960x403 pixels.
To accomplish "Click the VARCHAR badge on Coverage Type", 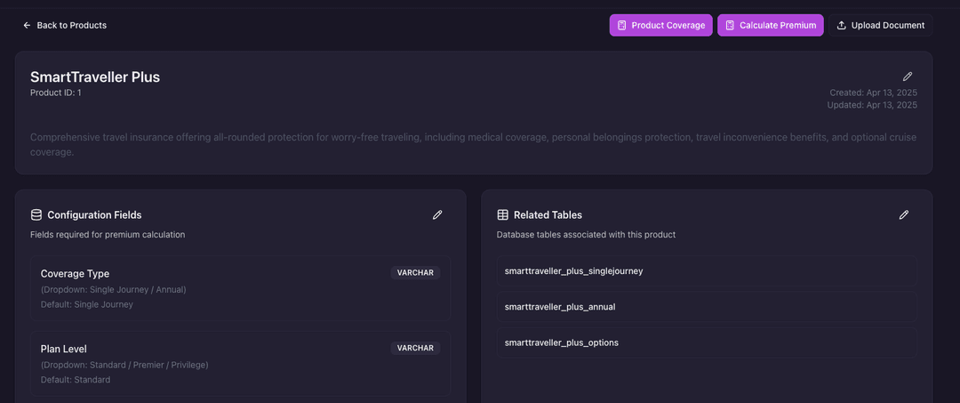I will pos(415,273).
